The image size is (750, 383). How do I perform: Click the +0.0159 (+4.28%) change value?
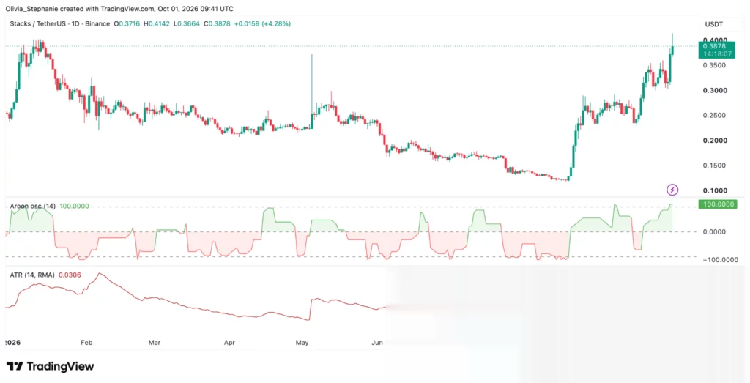point(262,23)
